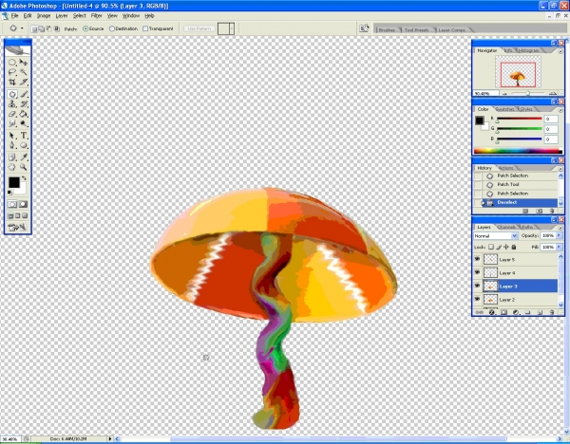The image size is (570, 444).
Task: Switch to the Swatches tab
Action: (x=504, y=109)
